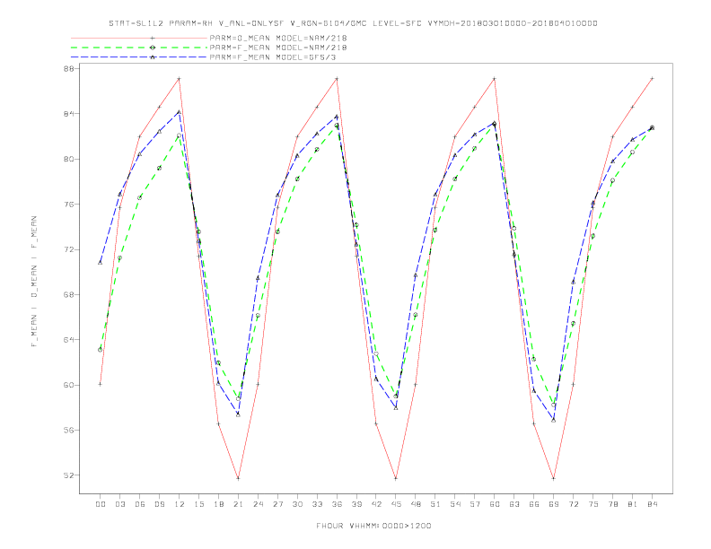The height and width of the screenshot is (549, 711).
Task: Click x-axis tick label 69
Action: [x=554, y=504]
